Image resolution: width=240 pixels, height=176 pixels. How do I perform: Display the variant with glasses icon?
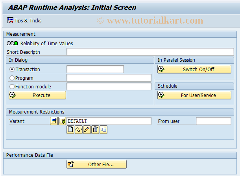79,130
